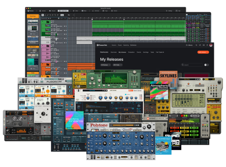Click the Add release button text
The height and width of the screenshot is (167, 226).
pos(202,52)
